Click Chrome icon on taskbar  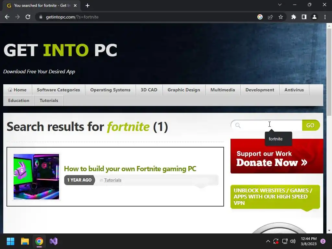[x=39, y=241]
